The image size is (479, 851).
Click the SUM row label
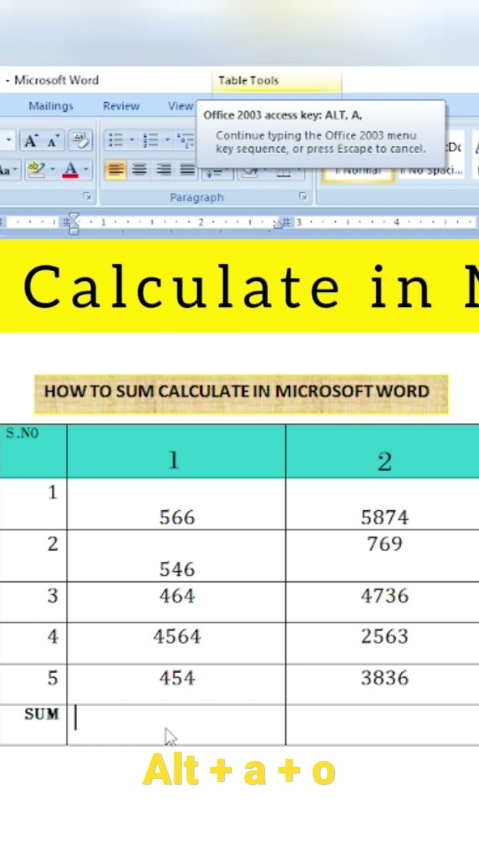[x=41, y=714]
